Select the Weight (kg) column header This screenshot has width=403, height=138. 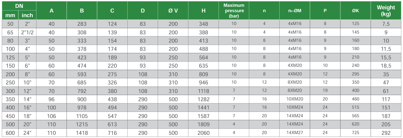[x=386, y=10]
